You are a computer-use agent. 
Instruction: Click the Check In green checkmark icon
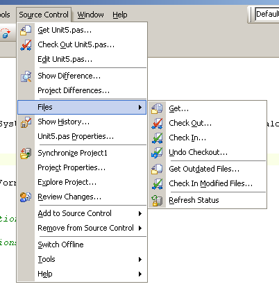coord(157,138)
